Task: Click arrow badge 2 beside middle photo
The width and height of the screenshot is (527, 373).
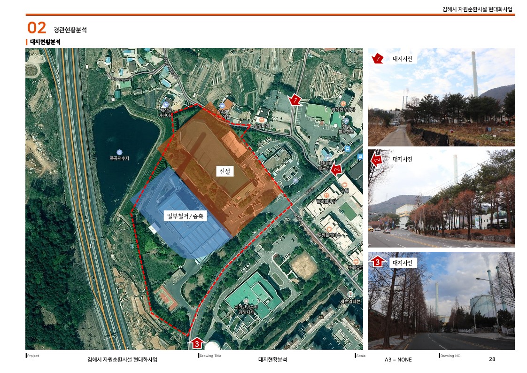Action: click(x=377, y=160)
